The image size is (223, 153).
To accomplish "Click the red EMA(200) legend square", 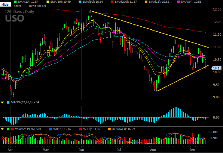I will pos(112,2).
